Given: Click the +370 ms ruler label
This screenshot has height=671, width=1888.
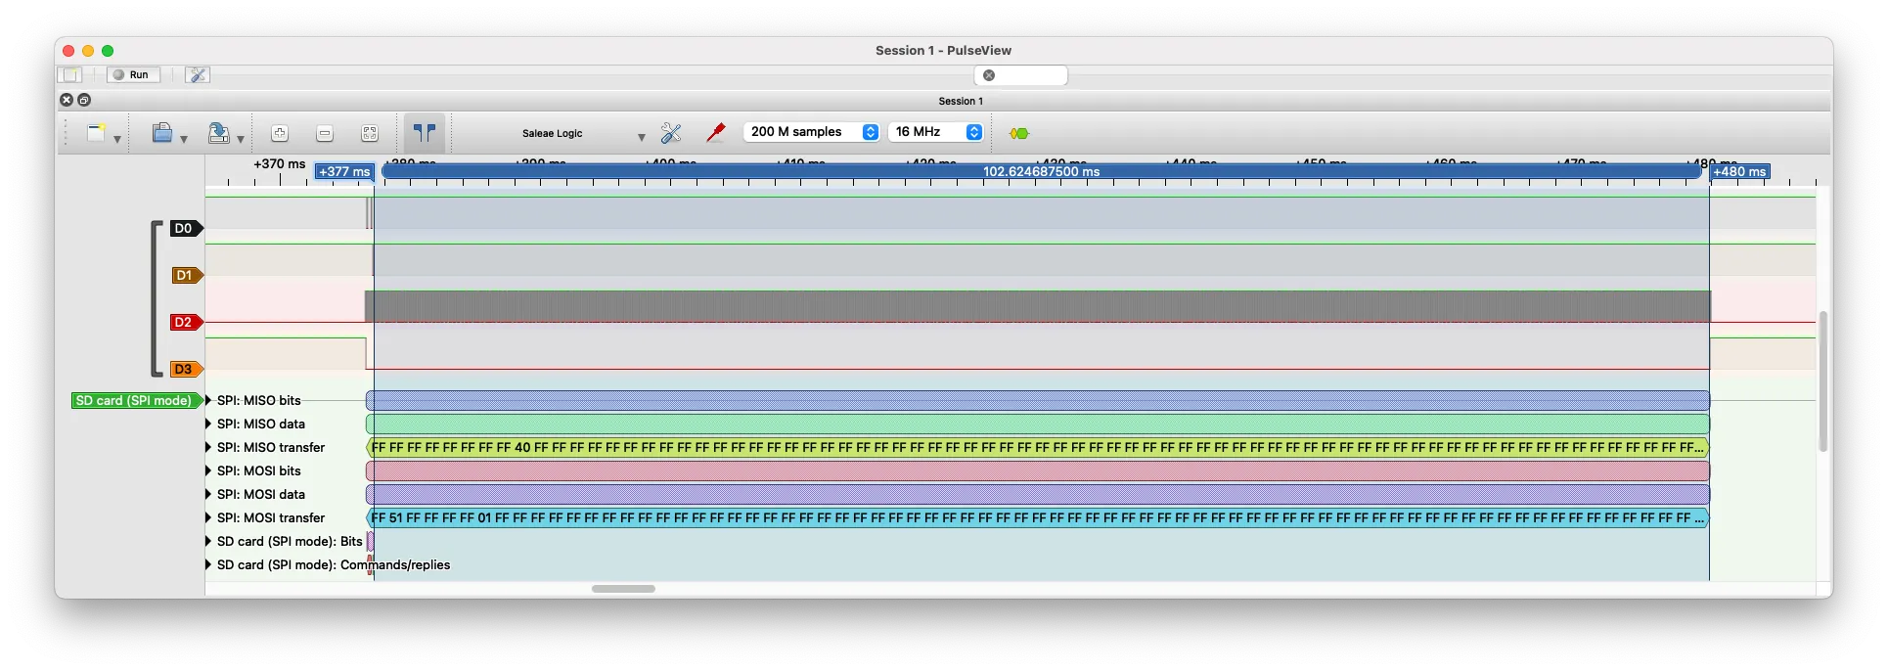Looking at the screenshot, I should pyautogui.click(x=280, y=163).
